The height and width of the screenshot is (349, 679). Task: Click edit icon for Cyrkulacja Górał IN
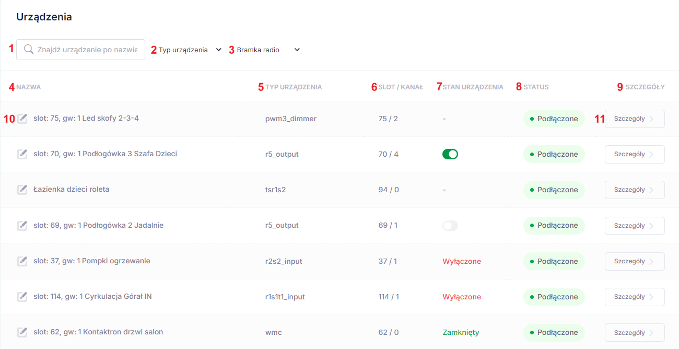22,297
